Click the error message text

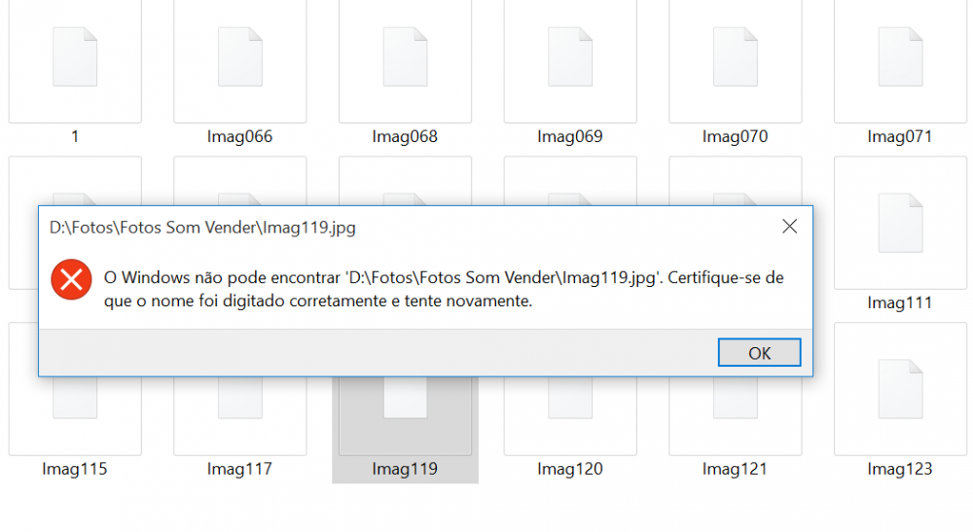click(x=443, y=290)
